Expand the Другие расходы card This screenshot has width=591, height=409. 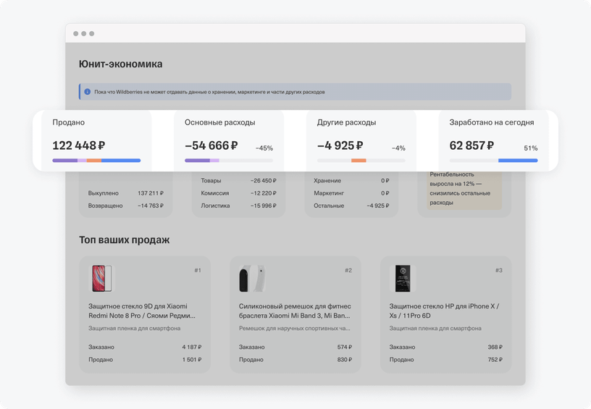click(x=361, y=140)
